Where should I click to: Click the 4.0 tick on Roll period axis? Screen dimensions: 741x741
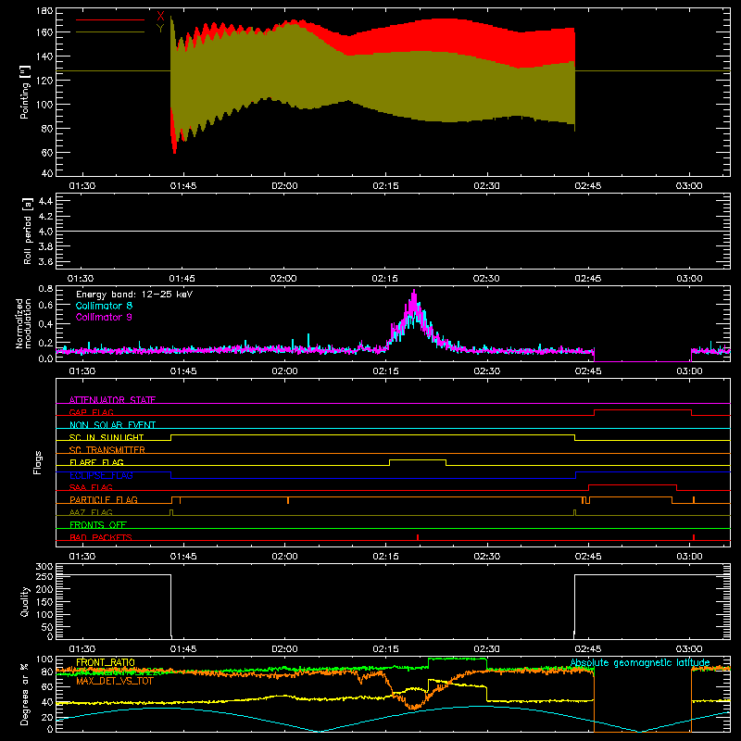pyautogui.click(x=45, y=232)
